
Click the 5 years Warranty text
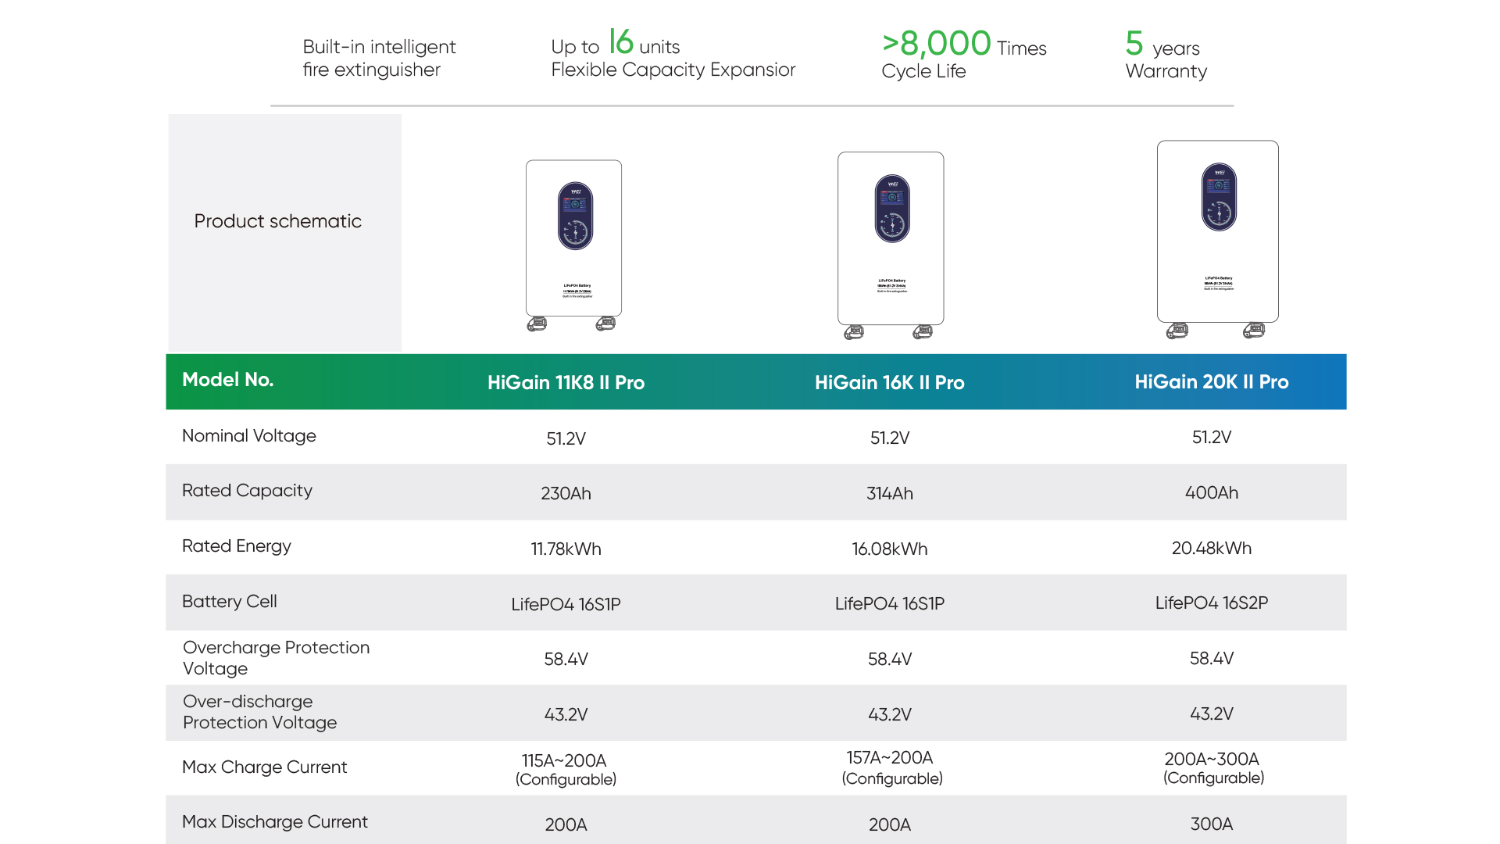pyautogui.click(x=1166, y=55)
